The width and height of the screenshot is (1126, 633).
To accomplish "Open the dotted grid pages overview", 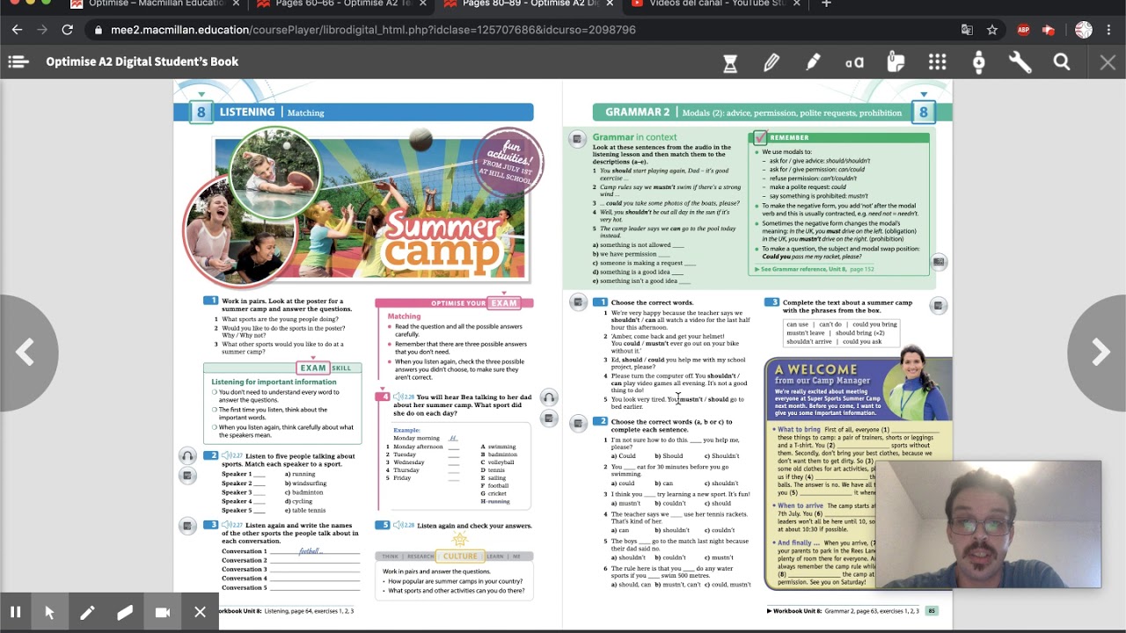I will coord(938,62).
